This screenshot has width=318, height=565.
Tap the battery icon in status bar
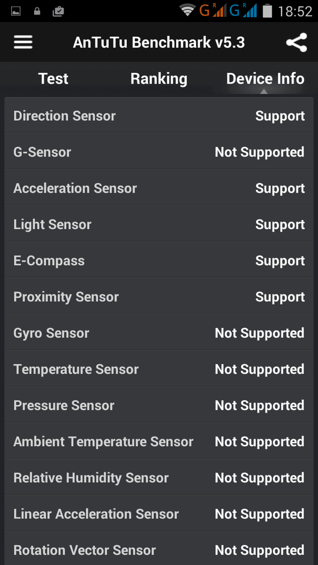[267, 11]
